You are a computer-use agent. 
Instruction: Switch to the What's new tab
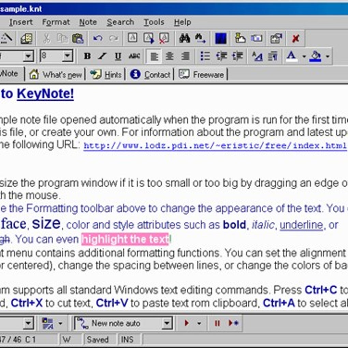(x=55, y=74)
